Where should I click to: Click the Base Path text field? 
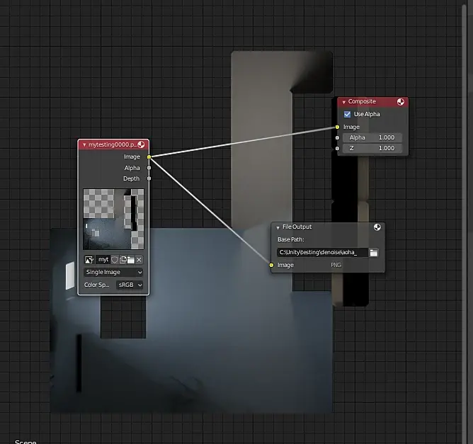click(x=322, y=253)
